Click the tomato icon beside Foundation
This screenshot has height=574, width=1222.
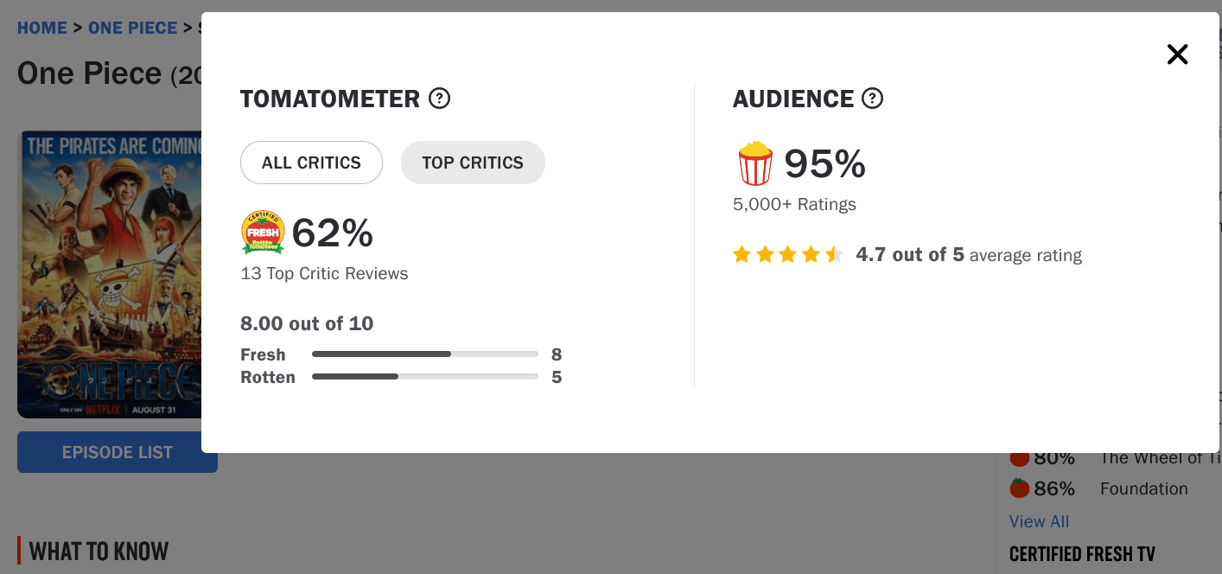pyautogui.click(x=1020, y=488)
